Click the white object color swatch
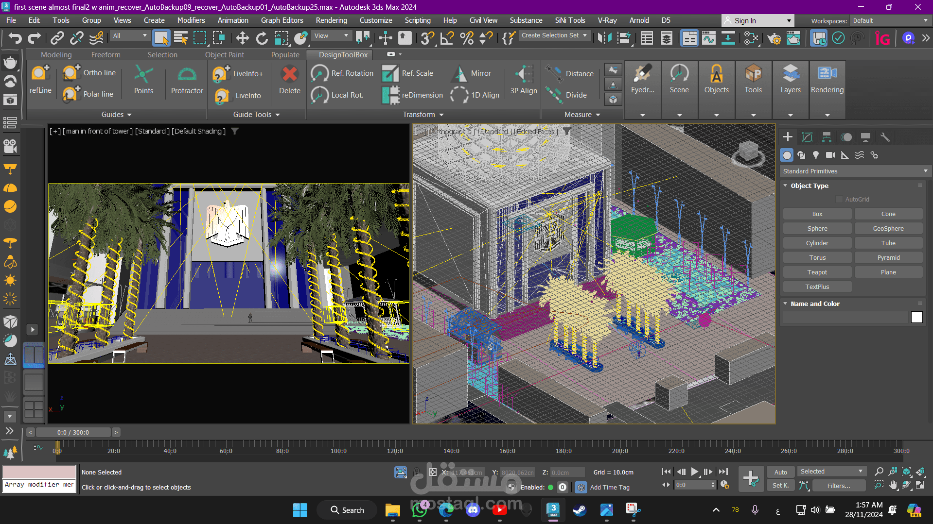 pos(916,317)
